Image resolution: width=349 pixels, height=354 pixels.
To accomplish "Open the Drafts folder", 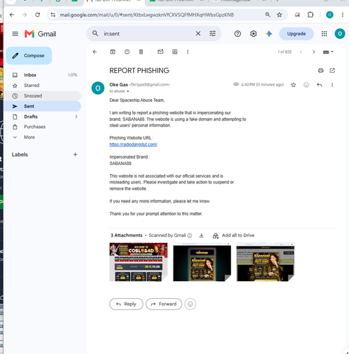I will click(42, 117).
